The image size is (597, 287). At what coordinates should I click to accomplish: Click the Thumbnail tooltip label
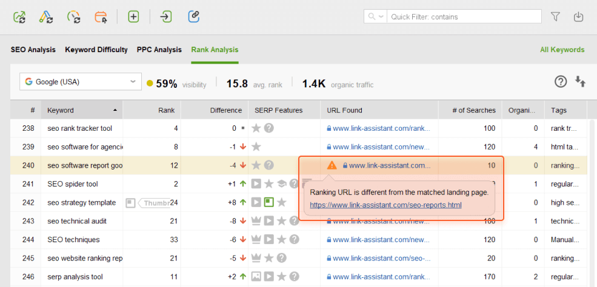pyautogui.click(x=154, y=203)
